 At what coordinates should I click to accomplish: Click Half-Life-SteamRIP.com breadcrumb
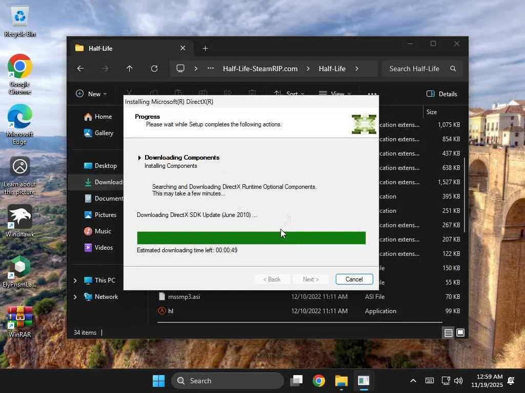pos(260,69)
